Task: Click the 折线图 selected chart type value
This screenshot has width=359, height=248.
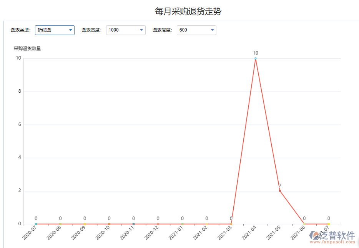Action: pos(44,30)
